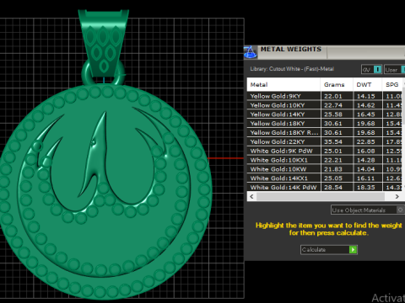Screen dimensions: 405x303
Task: Click the 25.58 grams value
Action: [x=333, y=114]
